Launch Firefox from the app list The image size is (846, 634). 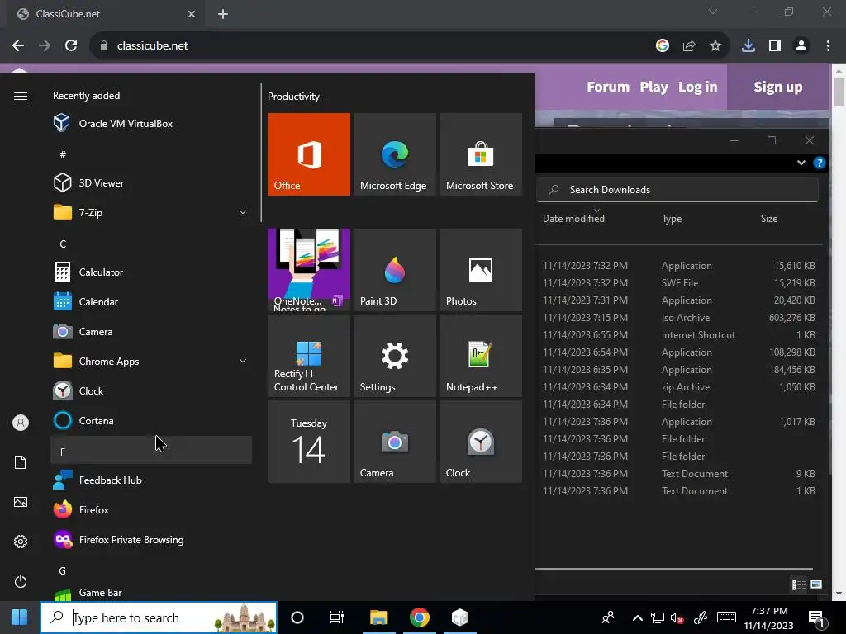point(151,509)
